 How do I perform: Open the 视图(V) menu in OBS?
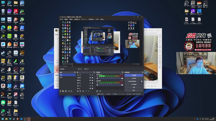click(71, 19)
